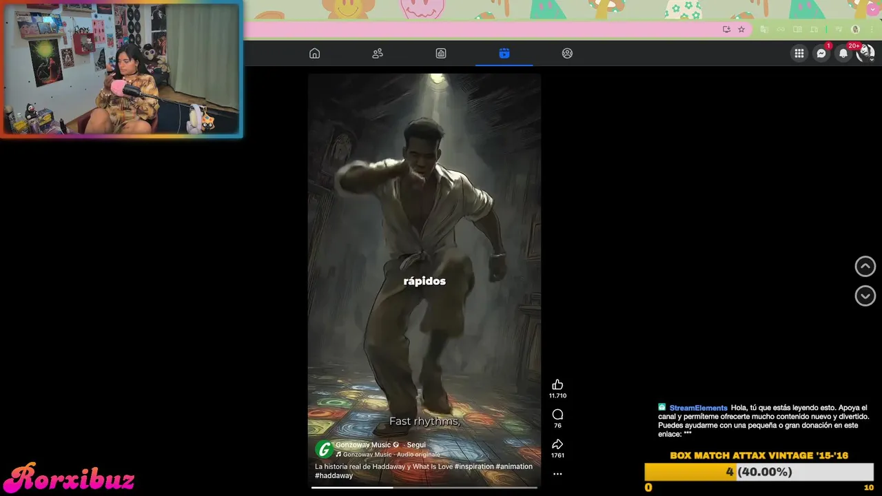Screen dimensions: 882x496
Task: Open the #haddaway hashtag
Action: 334,475
